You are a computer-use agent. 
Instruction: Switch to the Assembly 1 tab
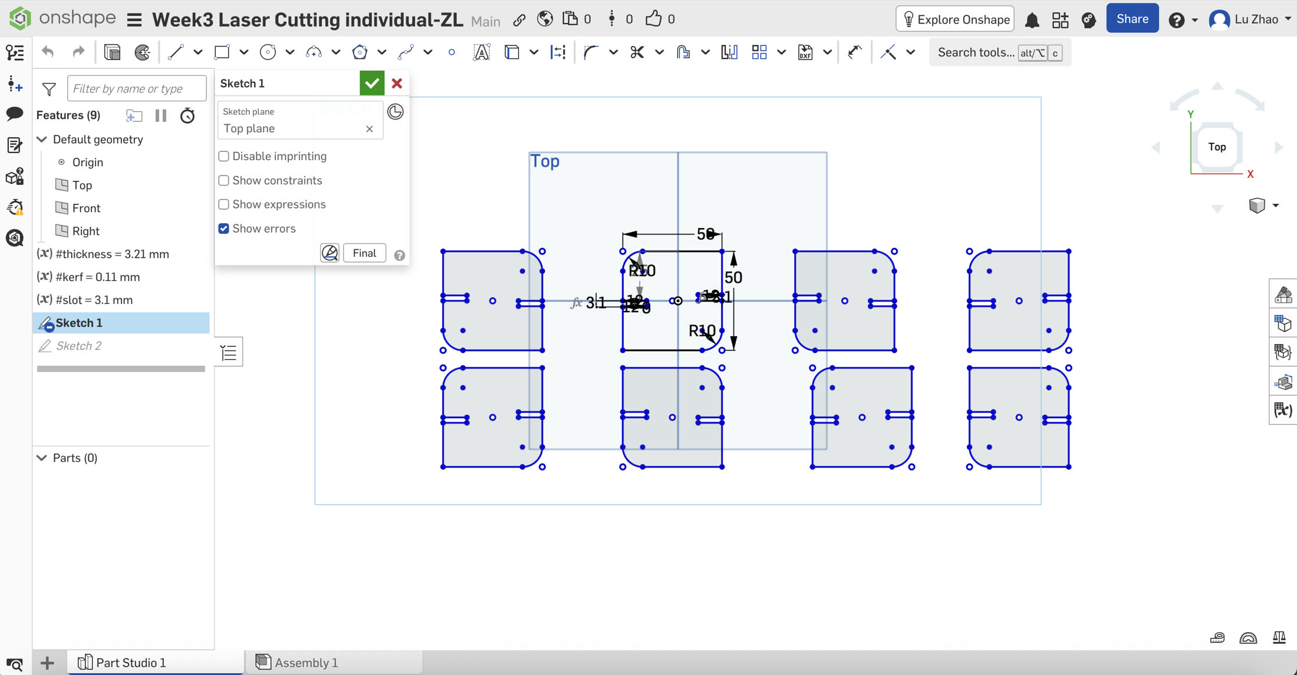[x=305, y=662]
